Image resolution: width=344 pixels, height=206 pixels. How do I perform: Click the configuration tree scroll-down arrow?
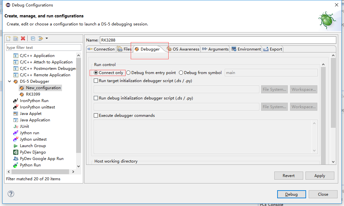79,166
